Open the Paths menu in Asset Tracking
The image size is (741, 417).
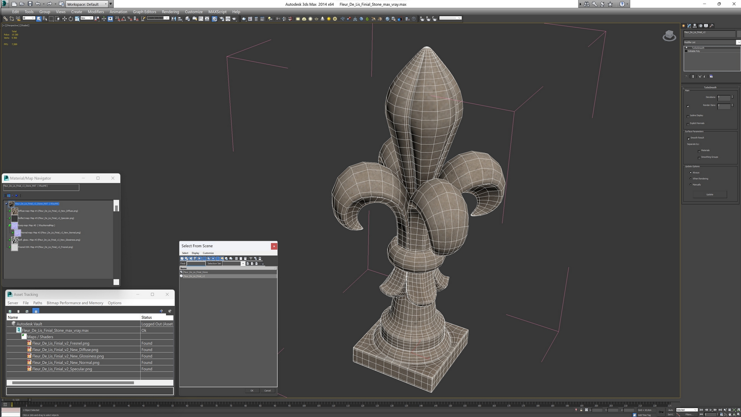point(37,303)
